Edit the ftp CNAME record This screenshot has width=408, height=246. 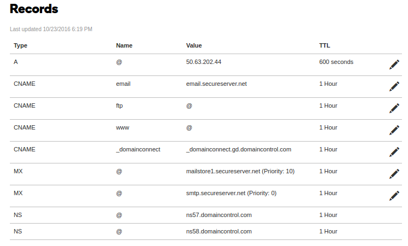tap(394, 108)
